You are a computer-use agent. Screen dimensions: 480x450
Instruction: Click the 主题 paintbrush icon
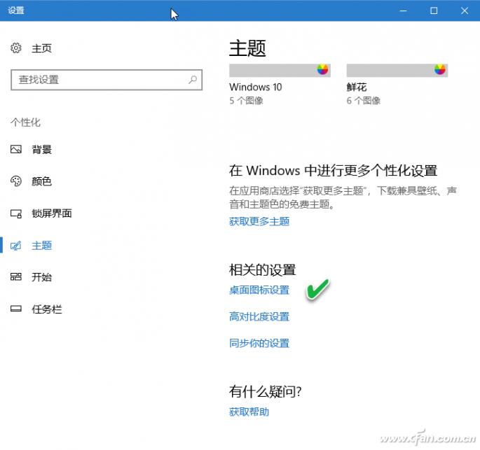coord(16,246)
